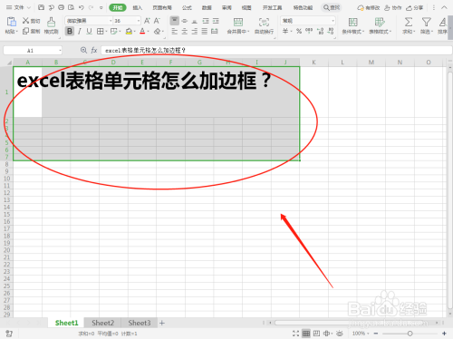Decrease decimal places
The width and height of the screenshot is (453, 339).
click(x=331, y=31)
